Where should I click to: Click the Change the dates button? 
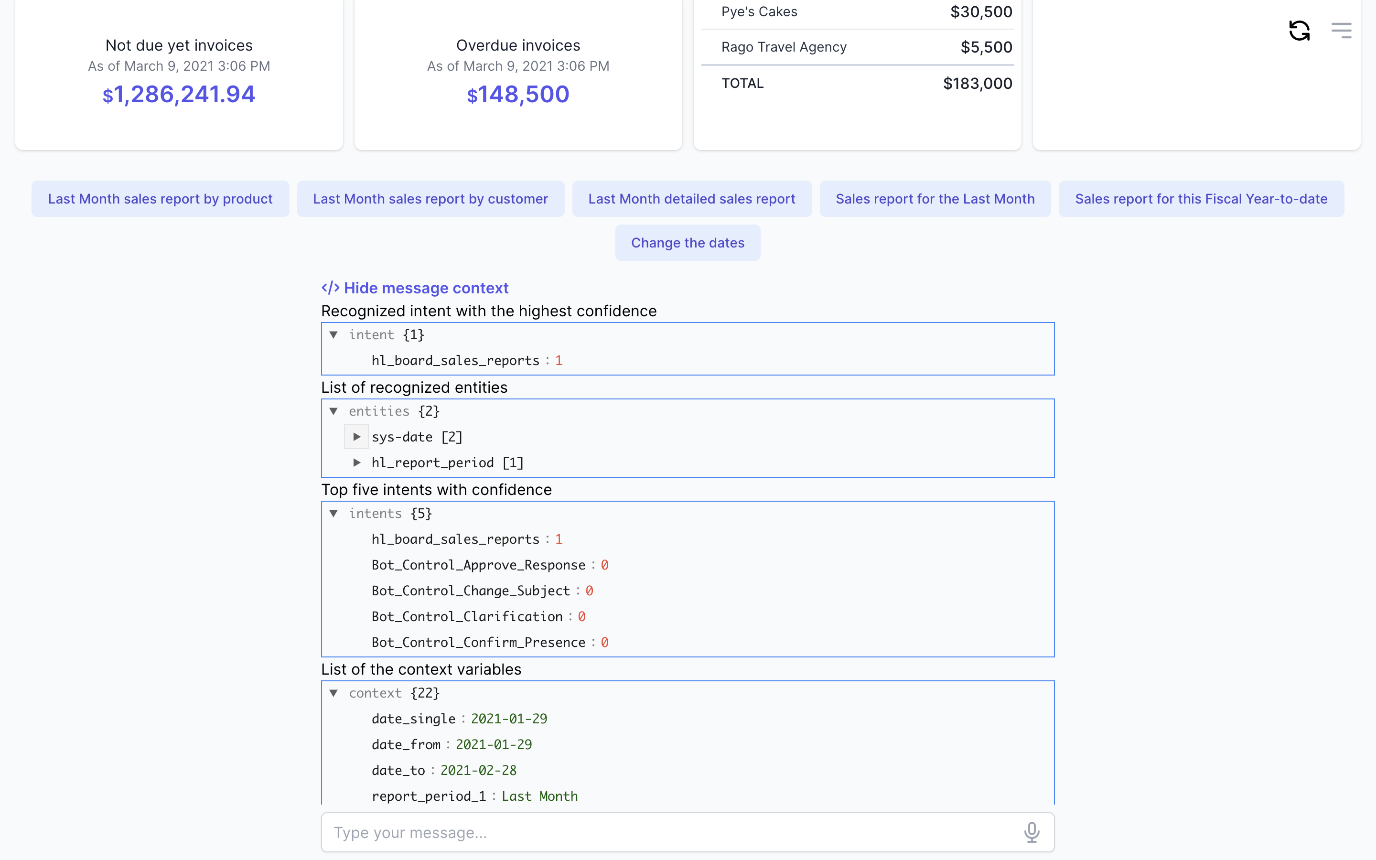[688, 243]
